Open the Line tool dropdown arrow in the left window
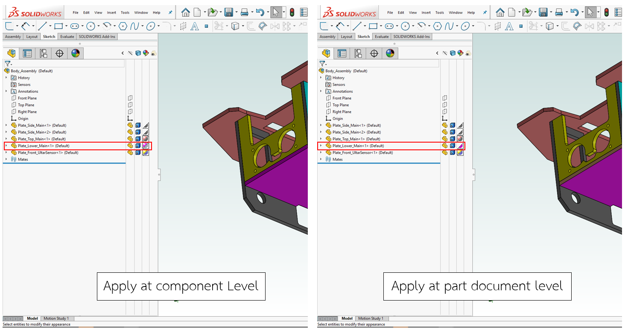 coord(50,26)
